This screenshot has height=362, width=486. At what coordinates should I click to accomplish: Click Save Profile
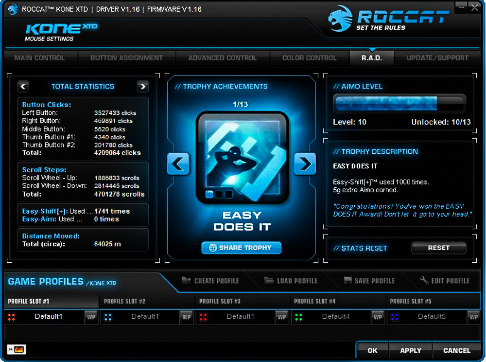pos(369,281)
